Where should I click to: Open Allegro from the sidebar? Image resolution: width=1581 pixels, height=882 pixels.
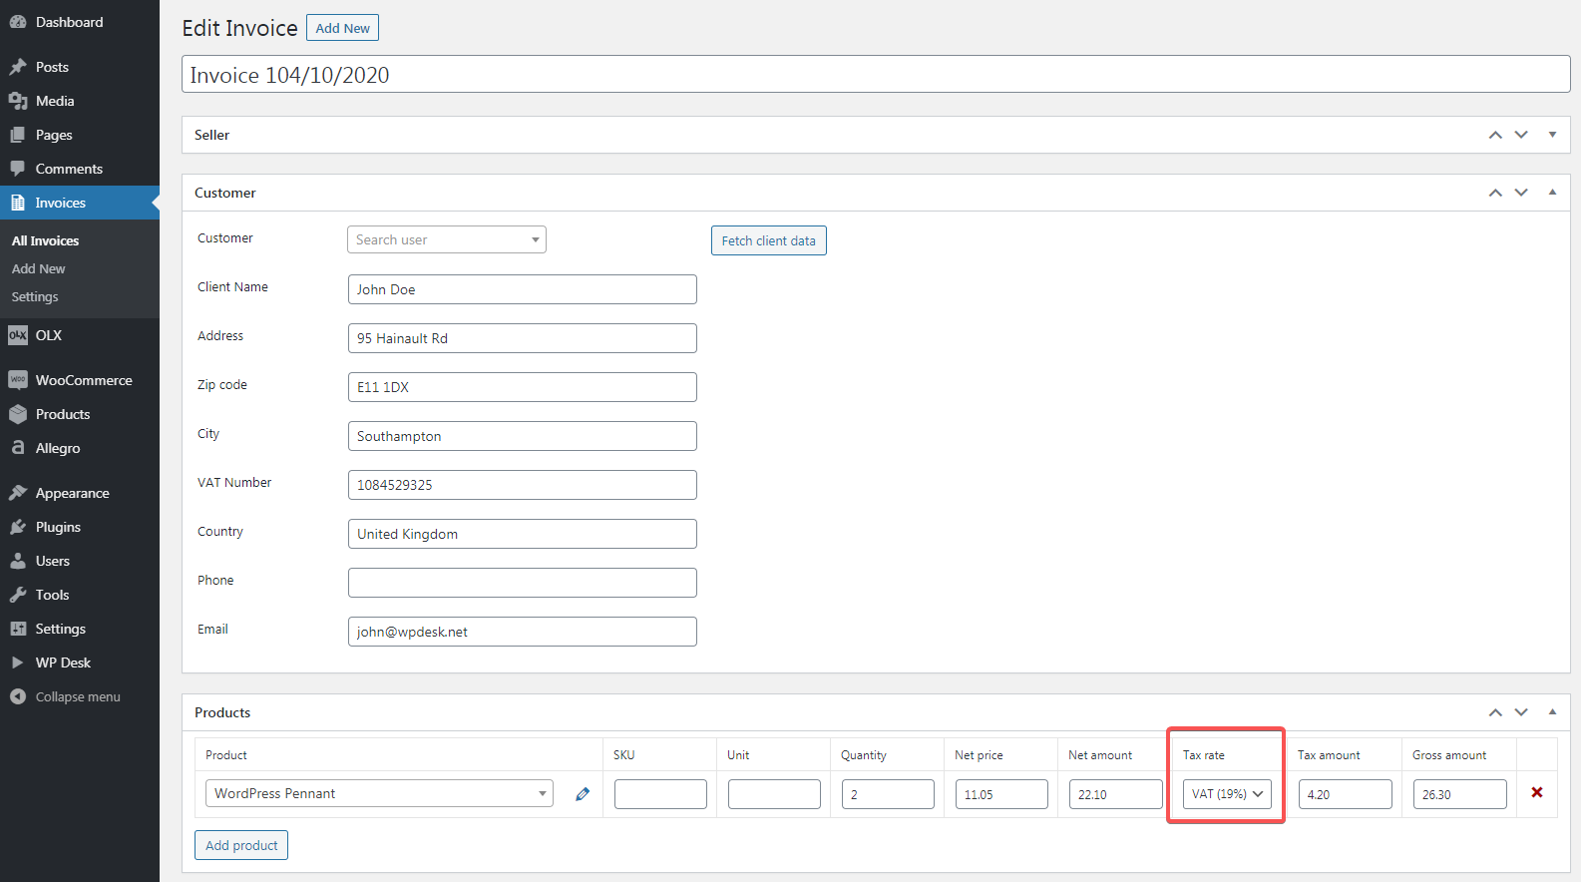pyautogui.click(x=58, y=448)
